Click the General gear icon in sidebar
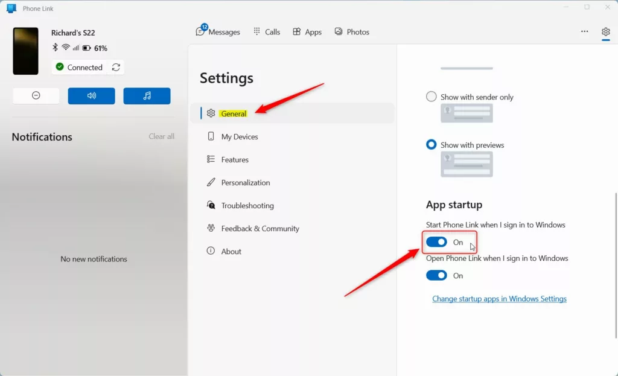This screenshot has width=618, height=376. 211,113
